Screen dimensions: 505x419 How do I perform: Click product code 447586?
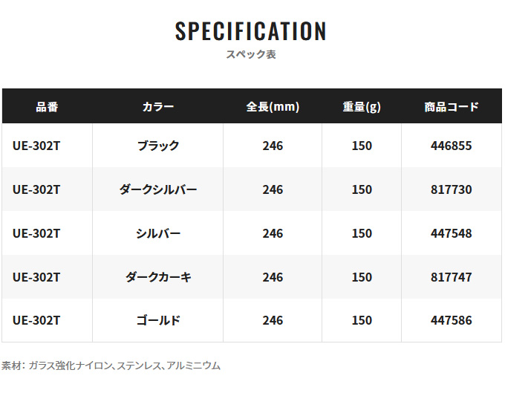pos(452,321)
